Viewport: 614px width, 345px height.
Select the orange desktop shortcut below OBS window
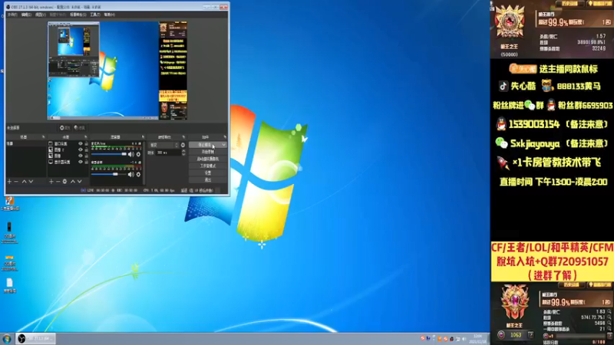pos(10,204)
